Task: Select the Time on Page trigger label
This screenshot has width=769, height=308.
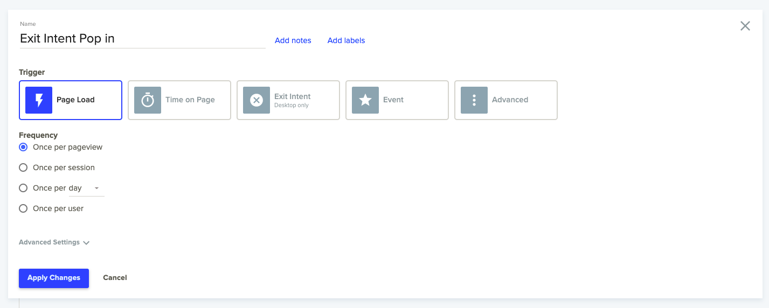Action: 190,100
